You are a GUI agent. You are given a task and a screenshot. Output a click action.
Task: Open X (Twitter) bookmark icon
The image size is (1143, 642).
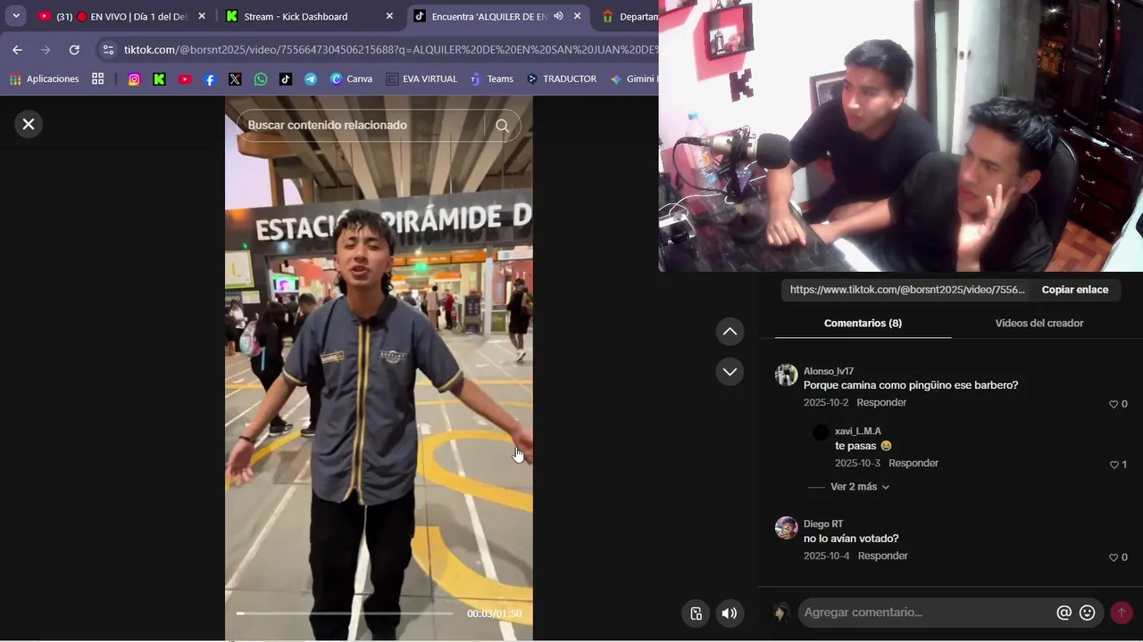[x=235, y=79]
